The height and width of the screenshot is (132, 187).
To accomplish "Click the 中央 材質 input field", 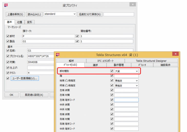I will 126,110.
